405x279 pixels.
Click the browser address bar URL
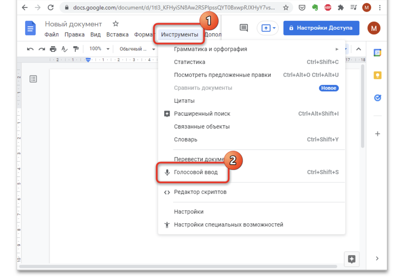[174, 8]
